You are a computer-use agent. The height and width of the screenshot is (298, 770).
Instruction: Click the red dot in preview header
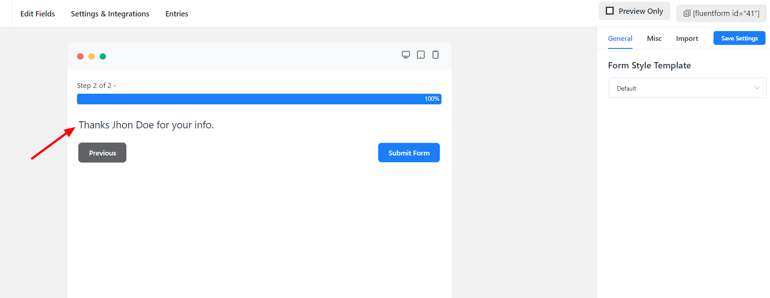[x=81, y=56]
